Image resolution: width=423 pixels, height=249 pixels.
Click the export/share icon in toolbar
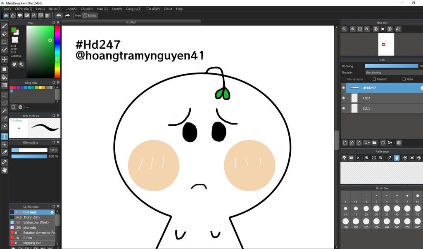(x=13, y=15)
